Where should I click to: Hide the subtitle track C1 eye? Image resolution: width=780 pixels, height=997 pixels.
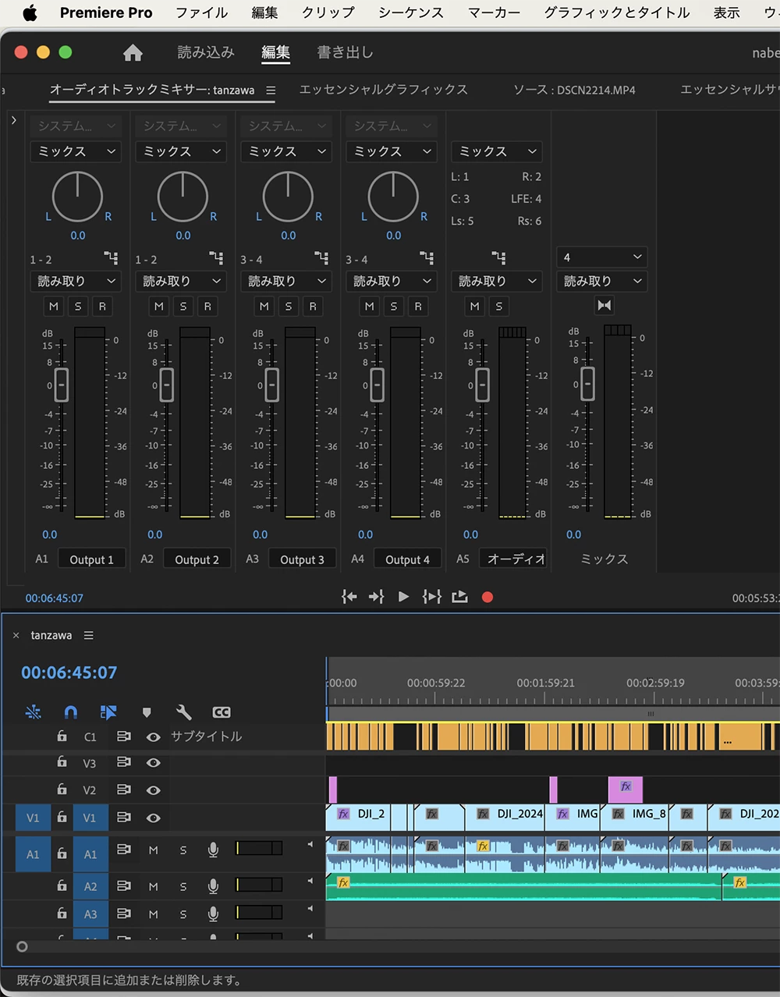click(x=154, y=736)
